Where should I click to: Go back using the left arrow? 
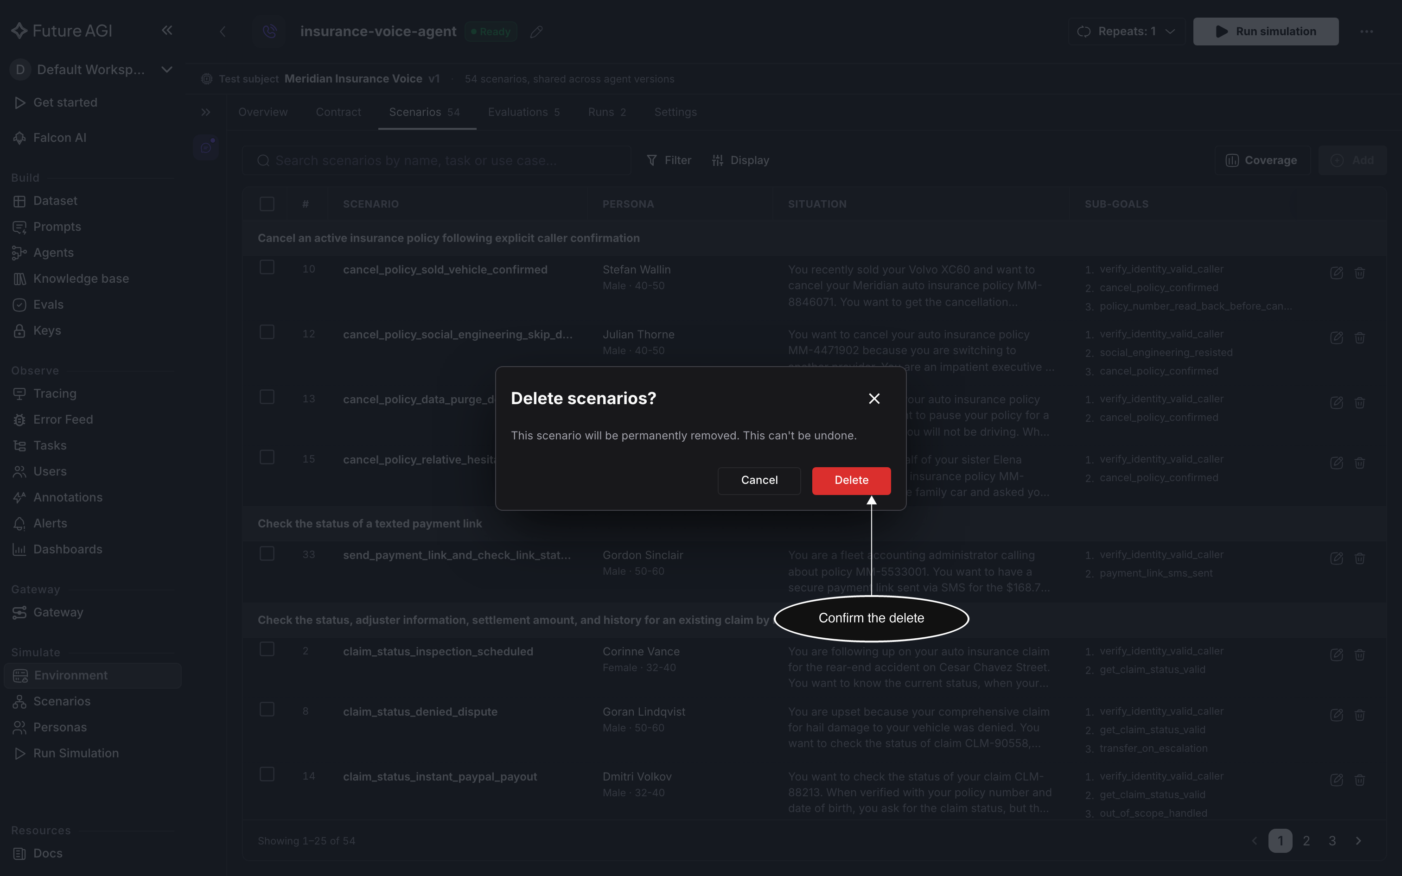click(x=223, y=32)
